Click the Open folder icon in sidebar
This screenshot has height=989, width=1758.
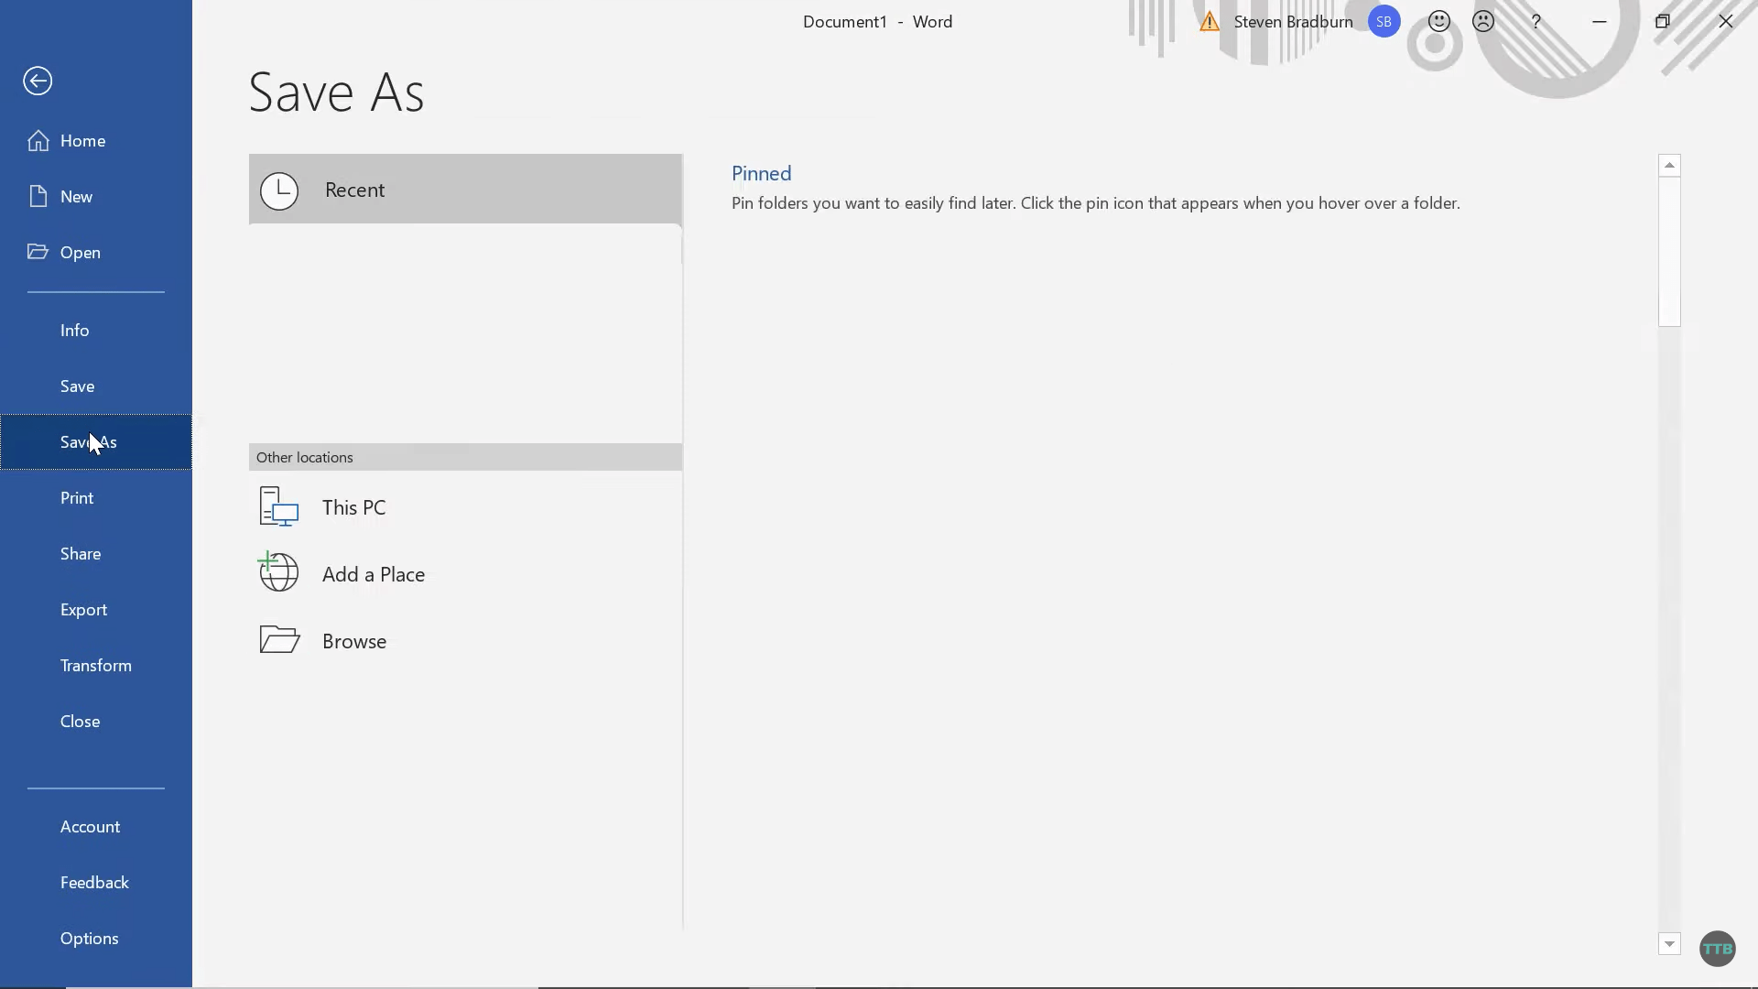coord(38,252)
